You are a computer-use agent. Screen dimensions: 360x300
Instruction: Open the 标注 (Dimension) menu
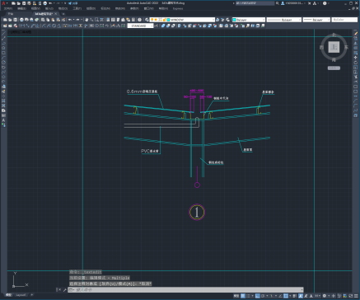(105, 8)
